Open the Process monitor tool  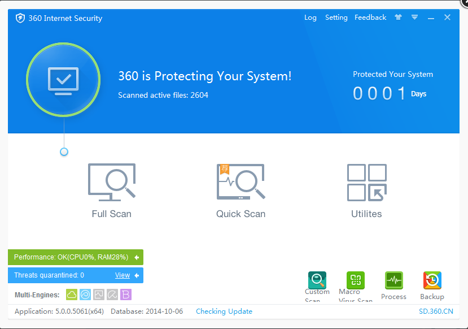[x=393, y=285]
